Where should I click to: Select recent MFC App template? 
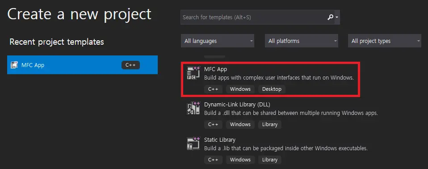[x=83, y=65]
